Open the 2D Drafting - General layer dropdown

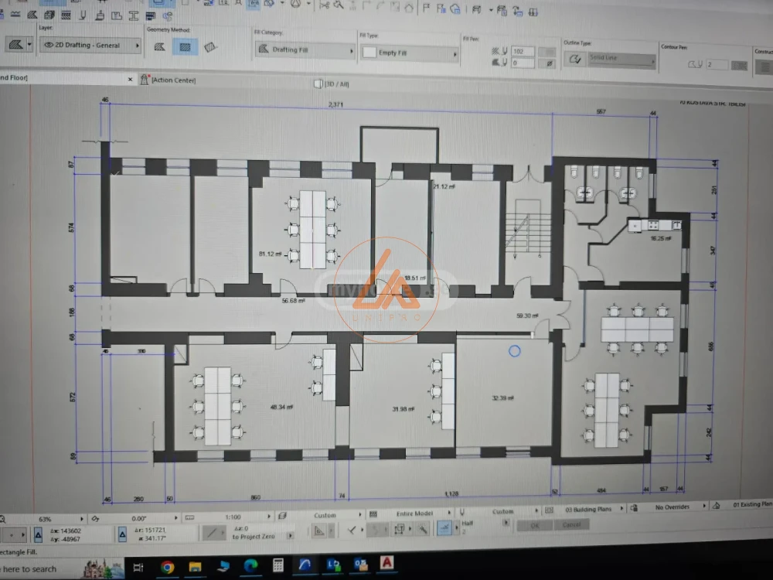(91, 46)
